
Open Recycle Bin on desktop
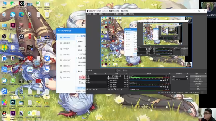click(x=4, y=16)
